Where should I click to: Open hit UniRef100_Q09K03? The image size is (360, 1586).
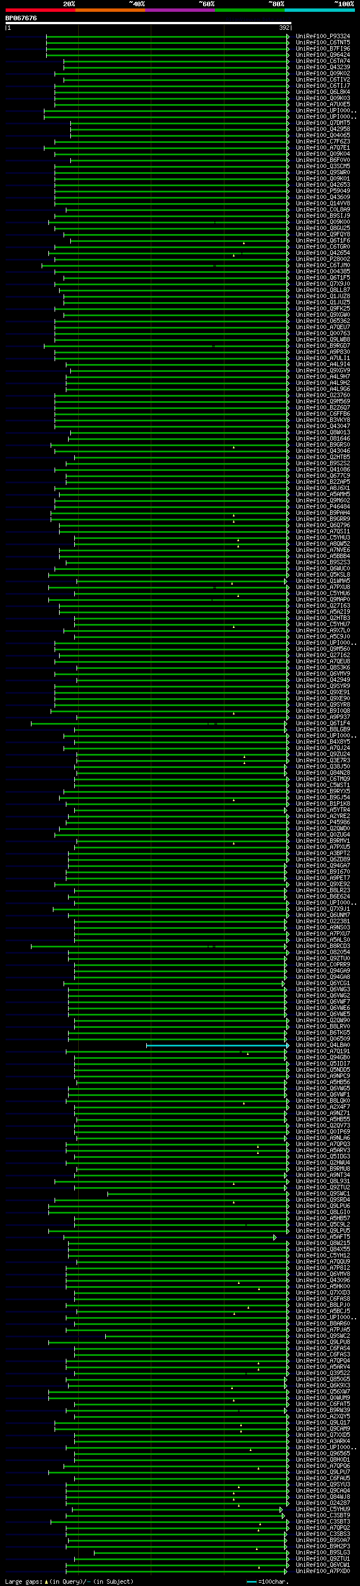[322, 98]
